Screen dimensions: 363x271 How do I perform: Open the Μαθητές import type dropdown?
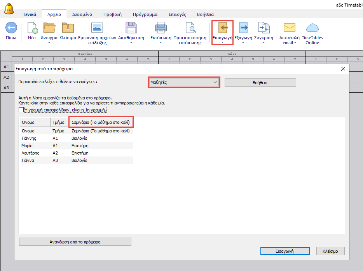184,82
